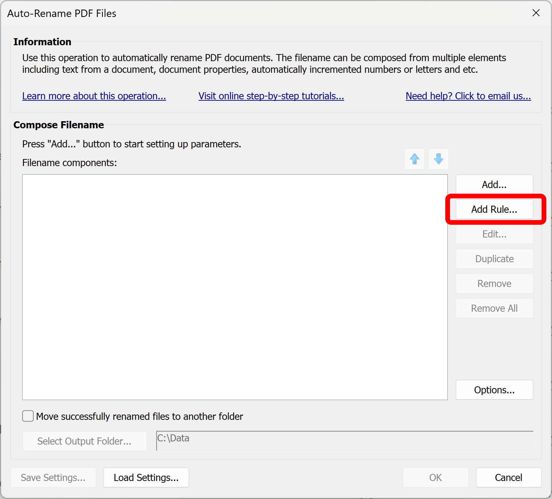552x499 pixels.
Task: Open Load Settings... dialog
Action: (x=146, y=477)
